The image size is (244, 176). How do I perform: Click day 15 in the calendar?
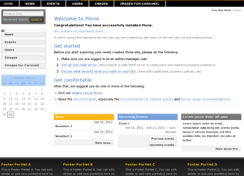[x=42, y=99]
